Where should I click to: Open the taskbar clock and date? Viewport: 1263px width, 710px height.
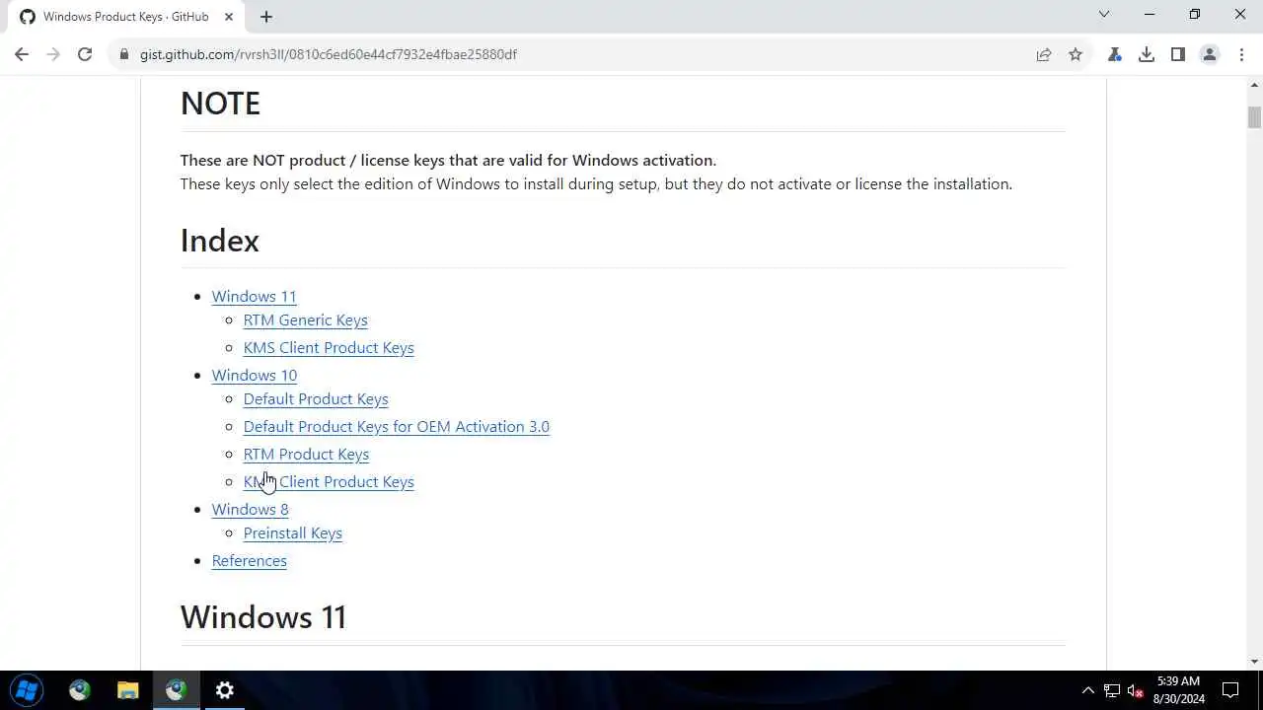[x=1179, y=690]
